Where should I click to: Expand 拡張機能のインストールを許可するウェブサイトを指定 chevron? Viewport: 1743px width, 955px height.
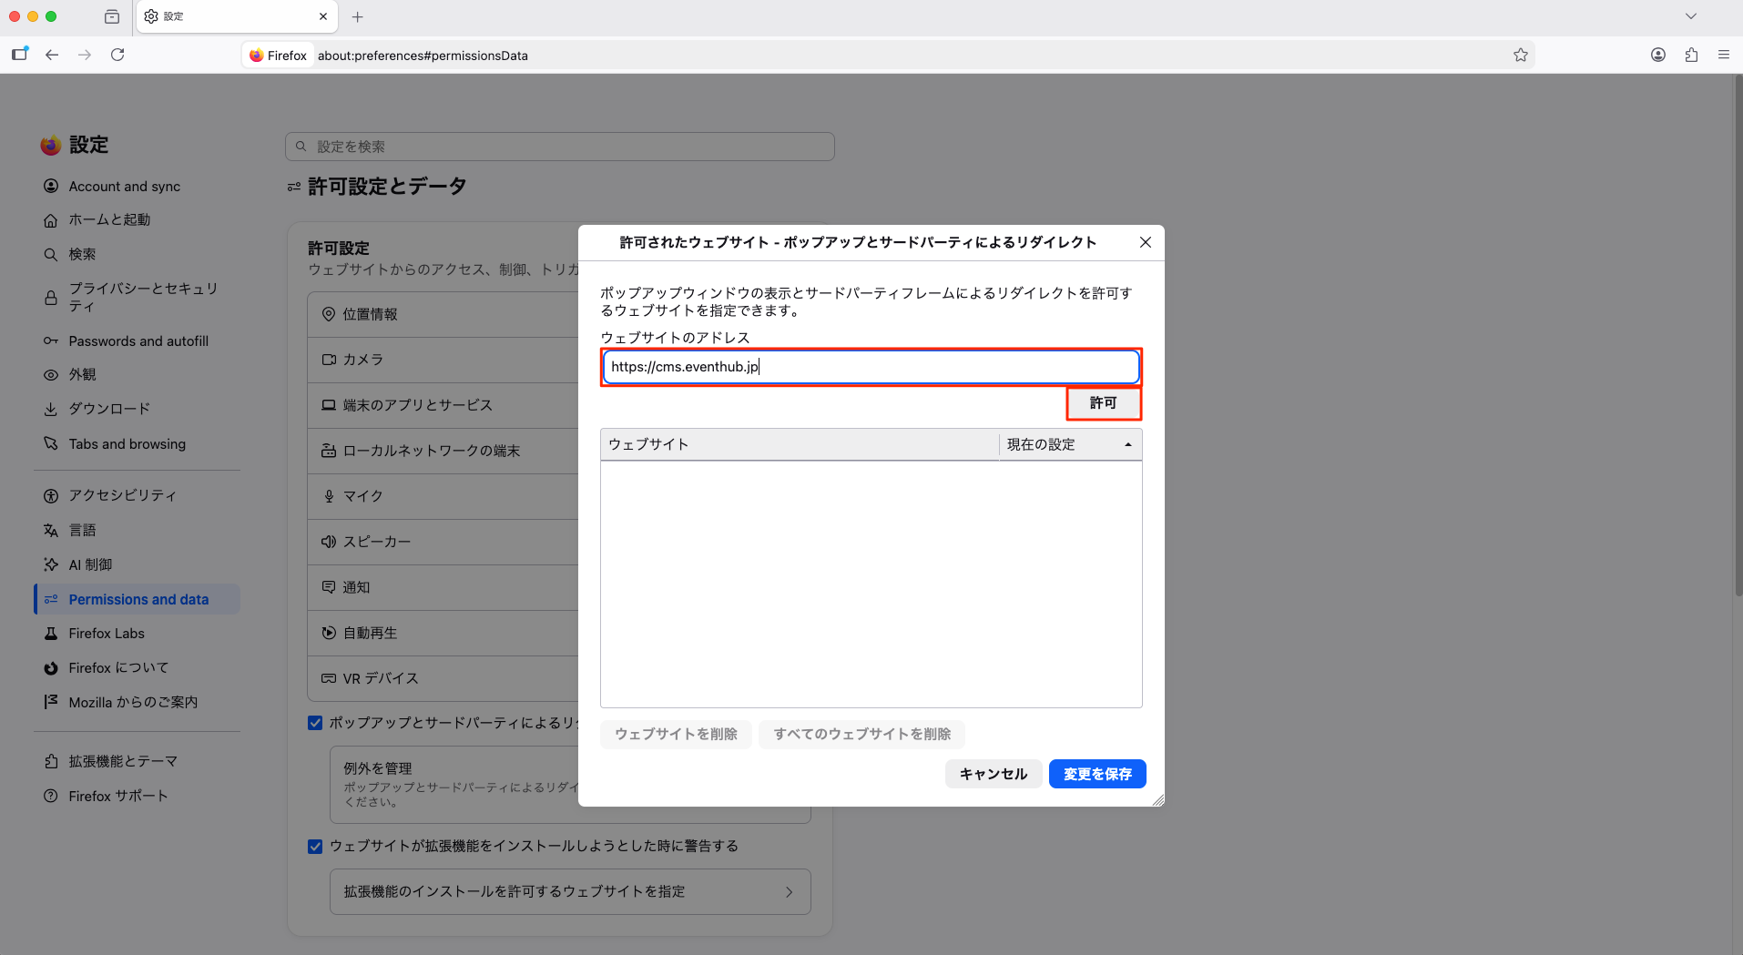(790, 892)
